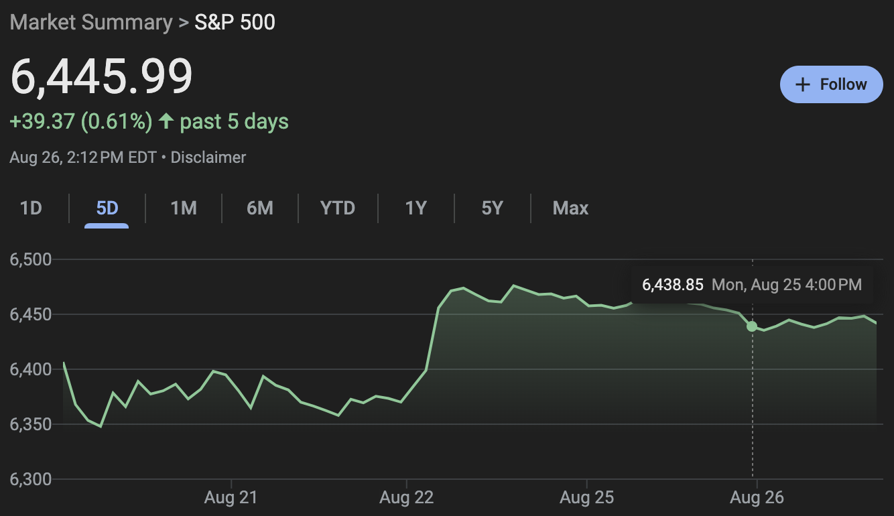Click the green data point dot on chart
894x516 pixels.
752,326
